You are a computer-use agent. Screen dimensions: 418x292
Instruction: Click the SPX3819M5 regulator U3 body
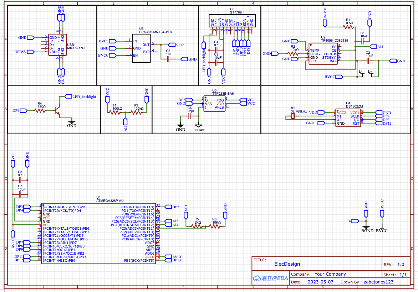point(142,48)
